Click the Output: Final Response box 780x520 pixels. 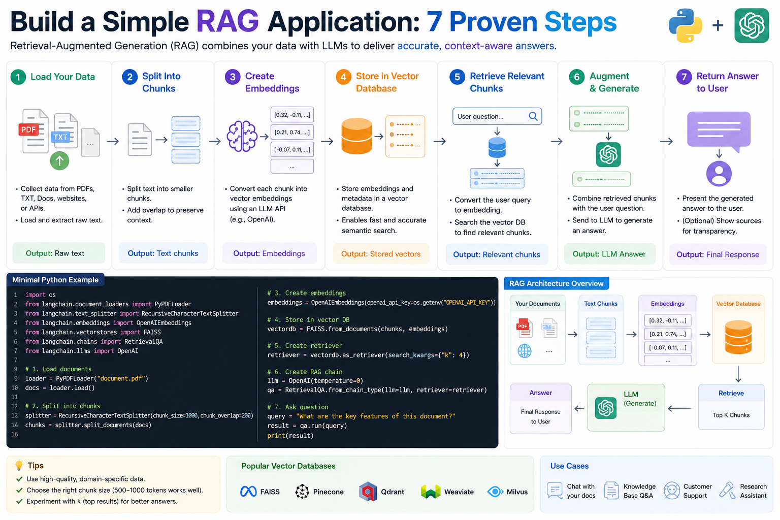pyautogui.click(x=718, y=254)
